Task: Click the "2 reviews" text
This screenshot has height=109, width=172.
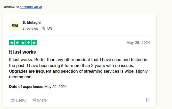Action: pos(30,28)
